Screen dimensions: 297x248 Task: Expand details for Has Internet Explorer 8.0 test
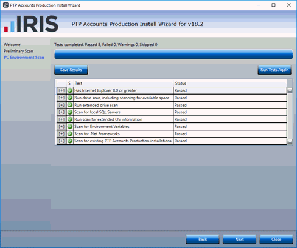click(x=61, y=90)
